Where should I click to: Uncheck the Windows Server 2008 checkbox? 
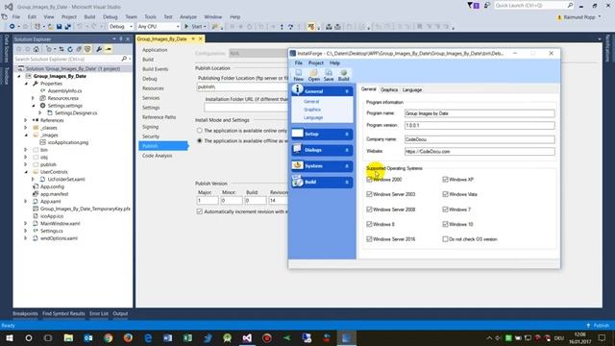point(369,210)
